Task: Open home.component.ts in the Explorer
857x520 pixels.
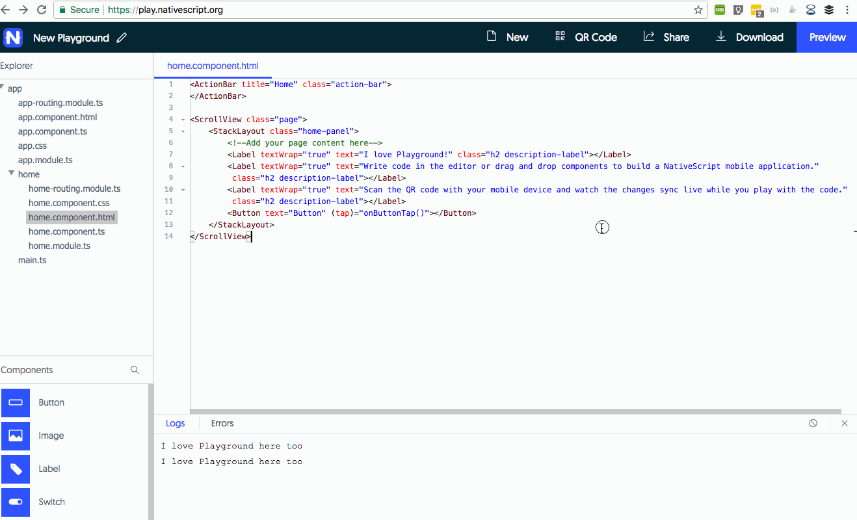Action: 66,231
